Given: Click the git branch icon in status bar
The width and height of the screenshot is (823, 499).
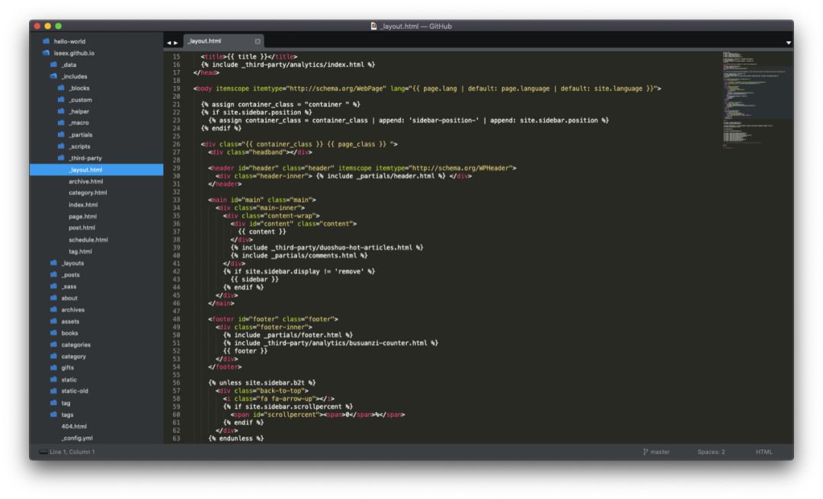Looking at the screenshot, I should tap(645, 452).
